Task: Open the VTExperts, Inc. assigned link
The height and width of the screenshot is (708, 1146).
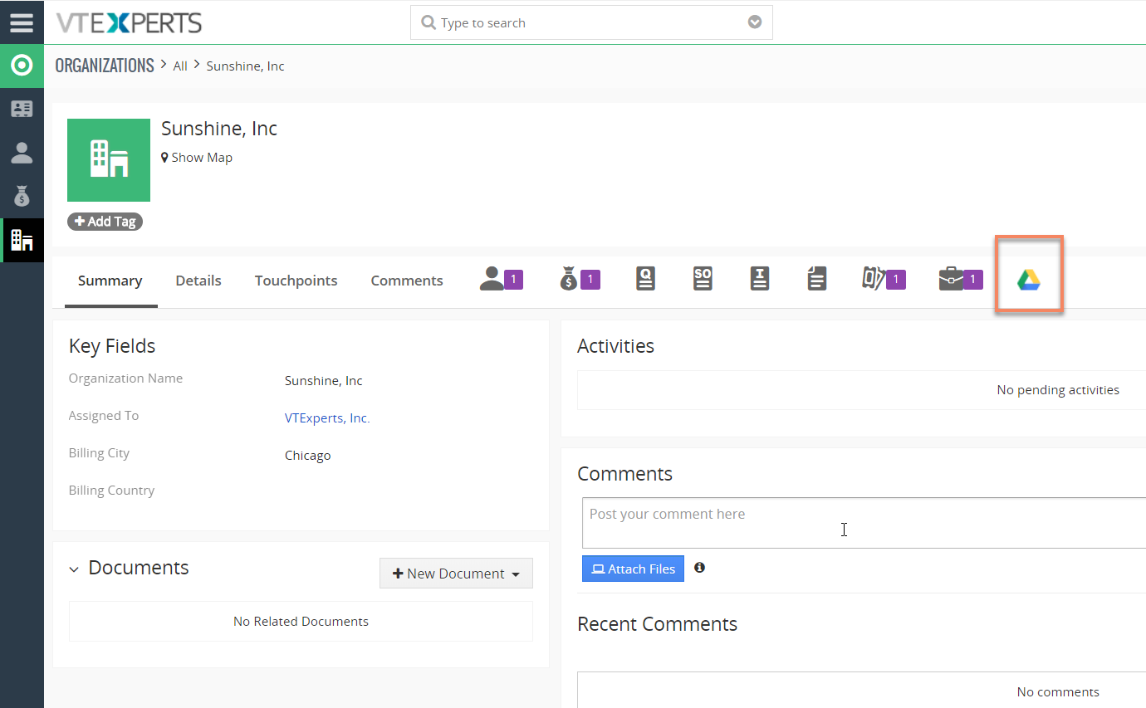Action: 327,418
